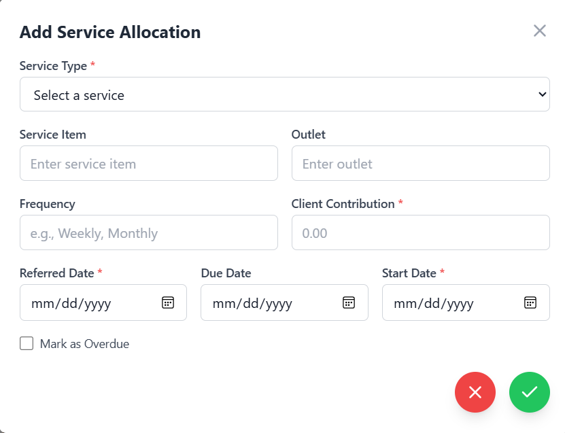Click the Service Type field label
The image size is (565, 433).
(53, 66)
